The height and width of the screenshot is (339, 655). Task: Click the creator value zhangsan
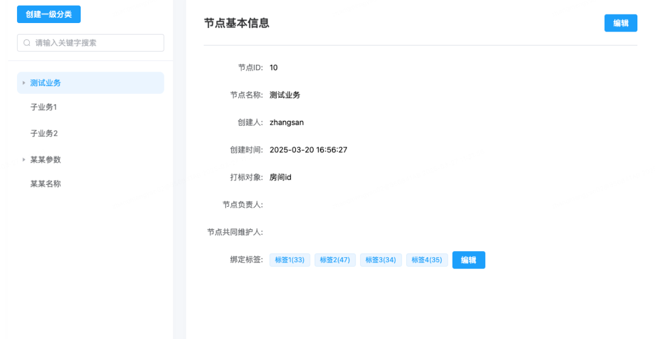coord(286,123)
